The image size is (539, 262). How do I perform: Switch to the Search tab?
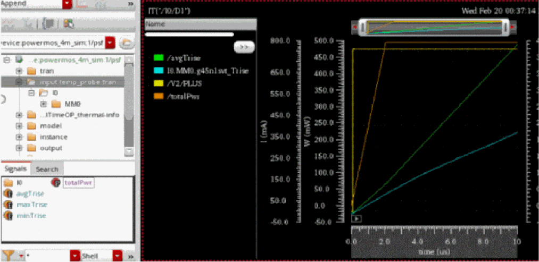pyautogui.click(x=47, y=169)
